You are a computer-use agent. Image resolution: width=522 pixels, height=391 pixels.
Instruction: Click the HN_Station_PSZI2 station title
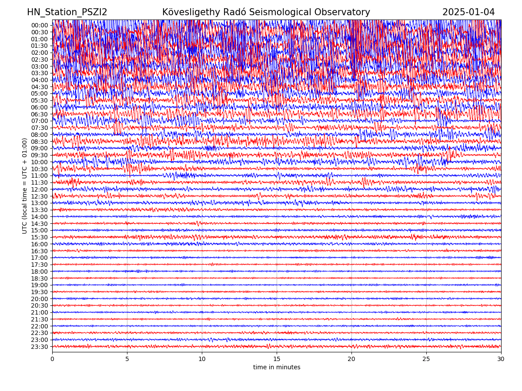click(x=67, y=12)
